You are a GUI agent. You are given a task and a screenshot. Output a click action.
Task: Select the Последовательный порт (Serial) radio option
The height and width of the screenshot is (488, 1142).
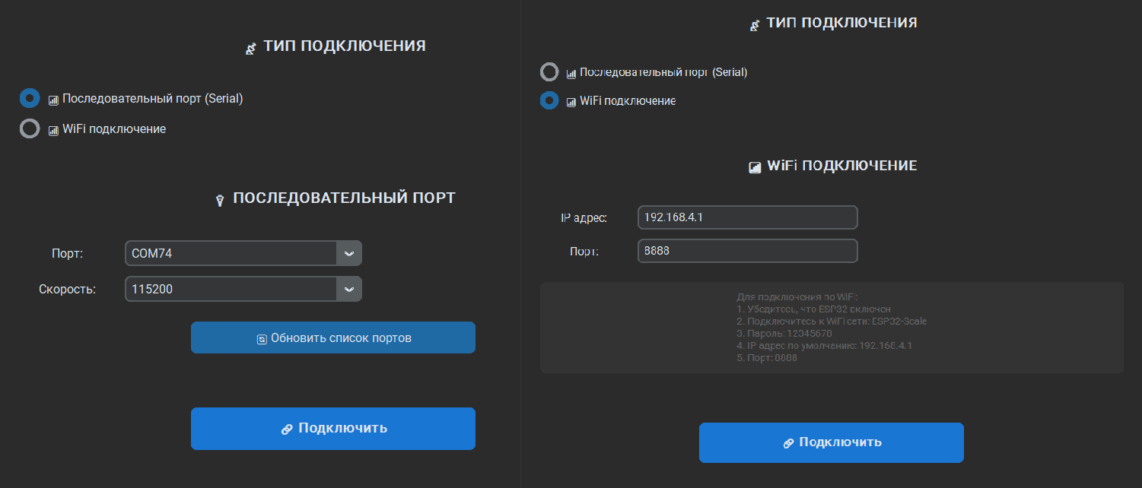pyautogui.click(x=29, y=98)
